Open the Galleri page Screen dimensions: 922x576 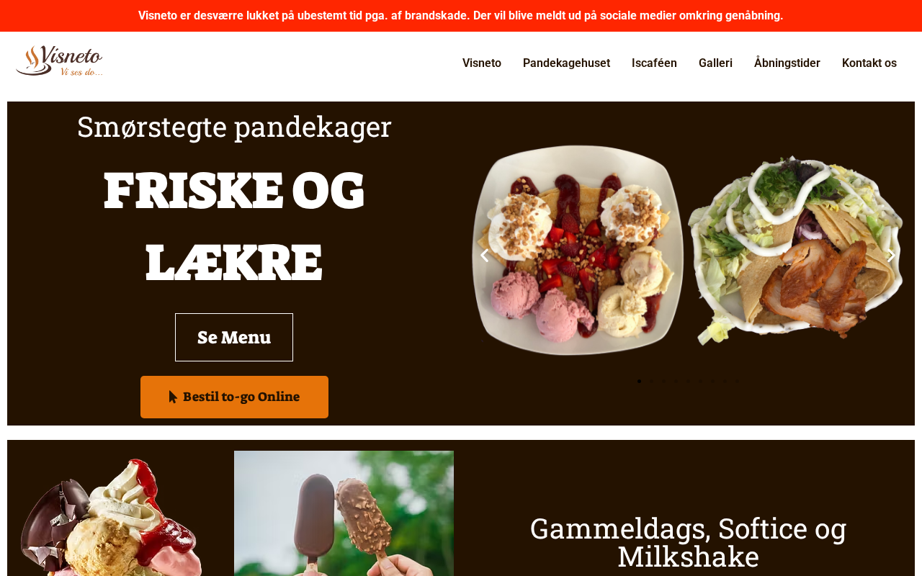[715, 63]
